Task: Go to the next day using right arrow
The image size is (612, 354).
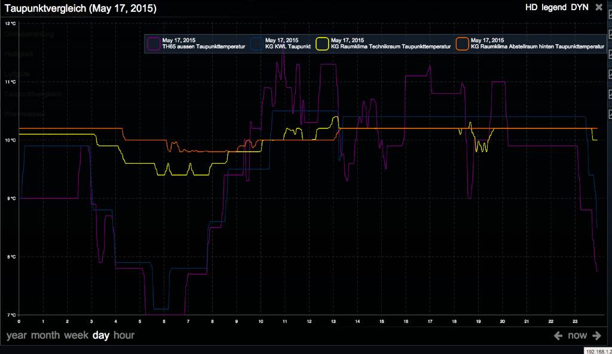Action: [596, 335]
